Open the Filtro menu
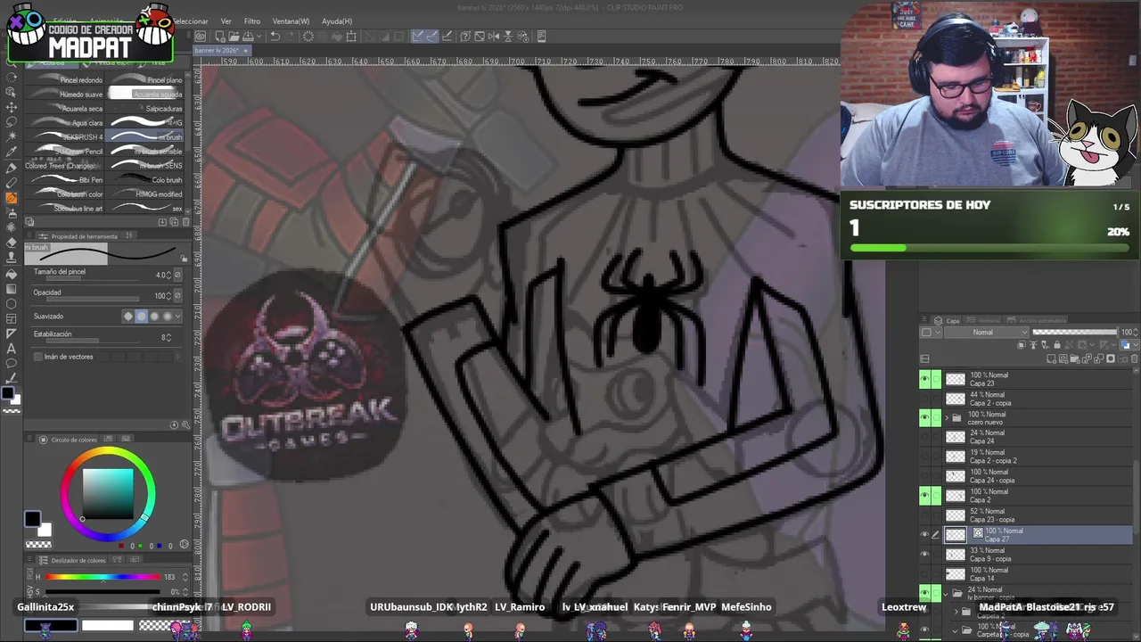This screenshot has height=642, width=1141. click(252, 21)
